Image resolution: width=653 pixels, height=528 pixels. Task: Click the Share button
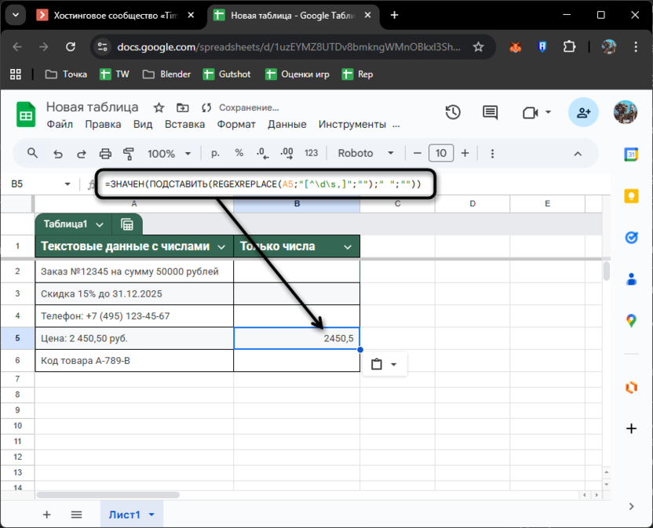pyautogui.click(x=583, y=112)
